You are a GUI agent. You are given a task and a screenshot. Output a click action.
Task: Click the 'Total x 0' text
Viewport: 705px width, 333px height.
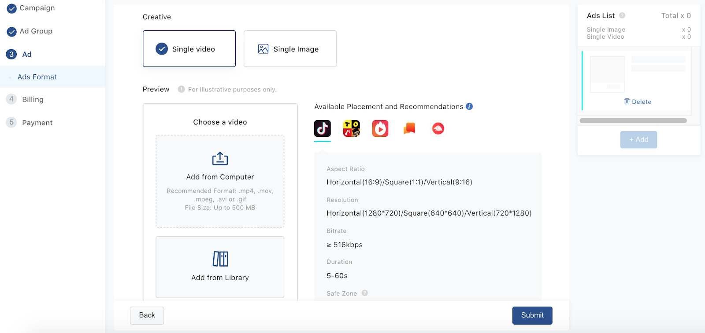click(676, 16)
